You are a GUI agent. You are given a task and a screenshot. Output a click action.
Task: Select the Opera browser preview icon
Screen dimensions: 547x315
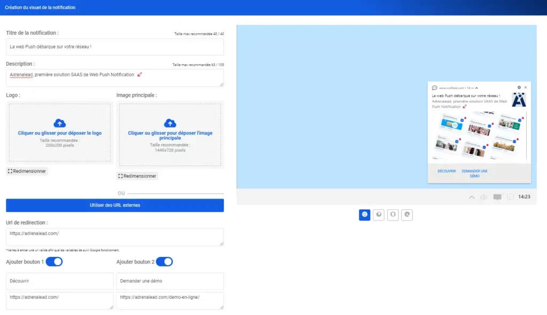pyautogui.click(x=393, y=215)
